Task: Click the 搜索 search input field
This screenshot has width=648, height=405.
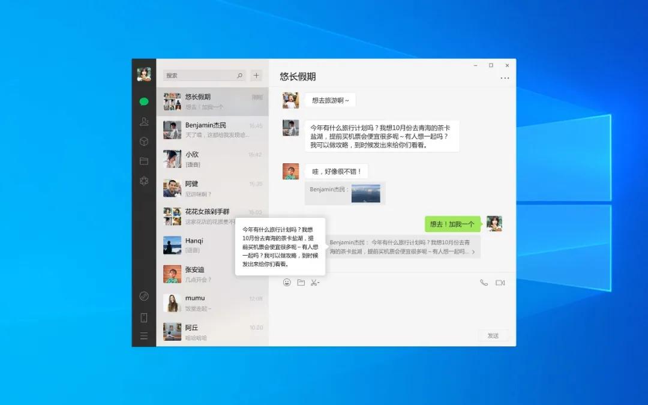Action: pos(201,75)
